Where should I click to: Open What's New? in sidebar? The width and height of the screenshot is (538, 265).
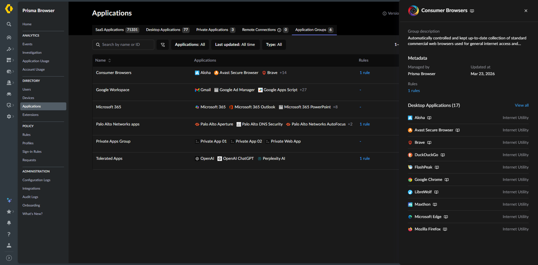click(32, 214)
